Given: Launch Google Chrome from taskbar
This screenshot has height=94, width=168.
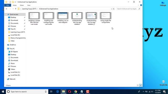Looking at the screenshot, I should coord(76,92).
